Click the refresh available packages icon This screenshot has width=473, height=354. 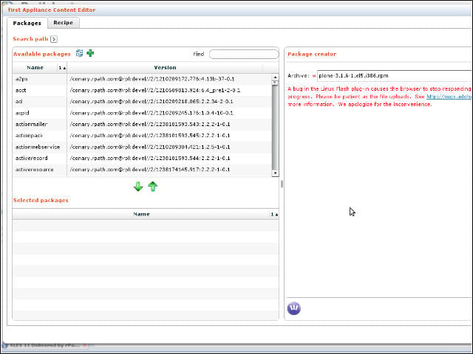79,53
